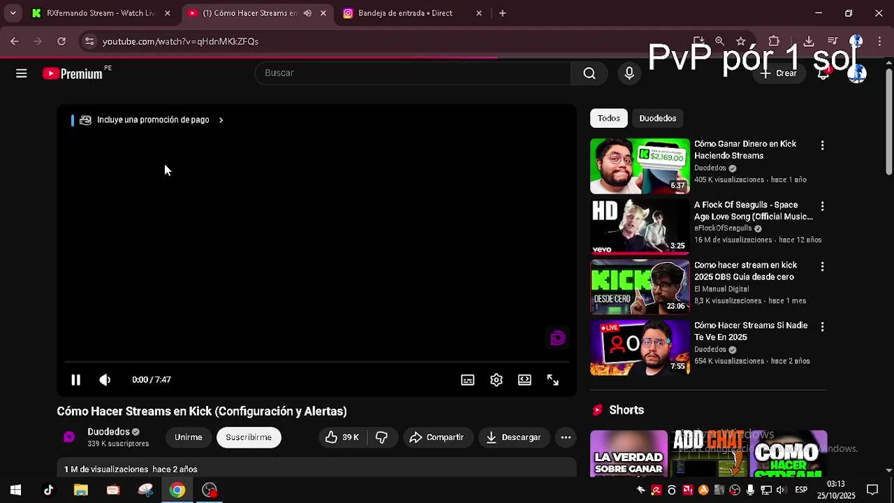
Task: Open 'LA VERDAD SOBRE GANAR' short thumbnail
Action: point(629,454)
